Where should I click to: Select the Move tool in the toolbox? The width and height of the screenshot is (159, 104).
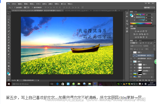pos(9,14)
